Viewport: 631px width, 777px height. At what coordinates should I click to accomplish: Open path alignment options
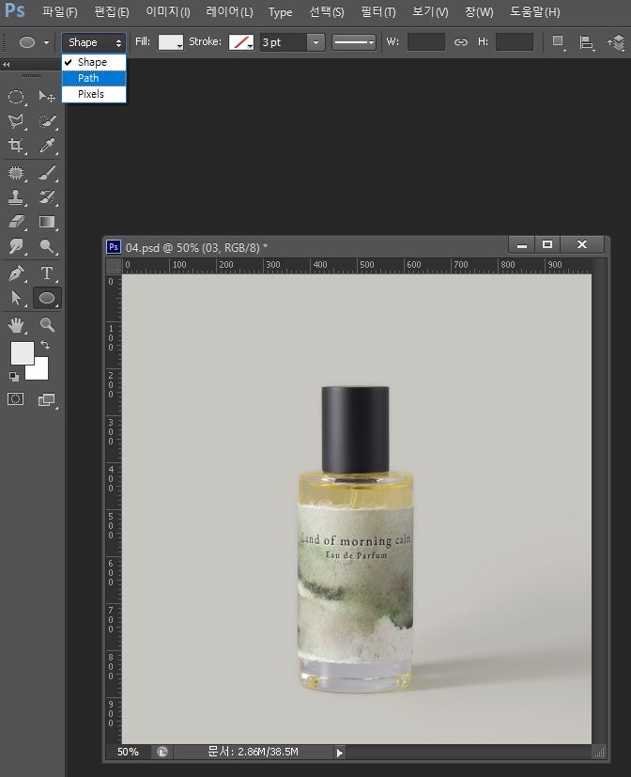(x=587, y=42)
